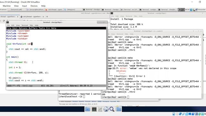Click terminal icon in root@pi3bp2 window titlebar
This screenshot has width=206, height=116.
tap(112, 13)
